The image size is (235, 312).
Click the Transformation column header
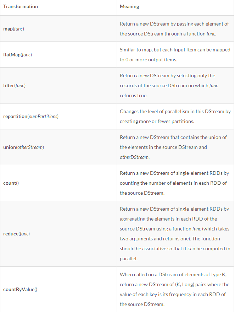click(21, 7)
